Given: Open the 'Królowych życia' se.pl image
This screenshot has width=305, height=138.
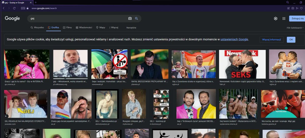Looking at the screenshot, I should [196, 104].
